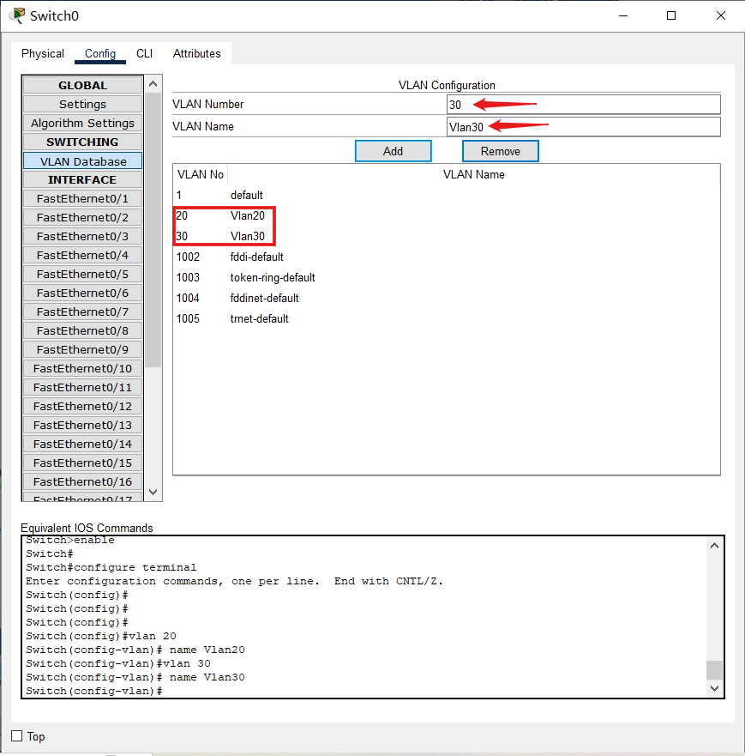Image resolution: width=745 pixels, height=756 pixels.
Task: Select the FastEthernet0/3 interface
Action: tap(82, 236)
